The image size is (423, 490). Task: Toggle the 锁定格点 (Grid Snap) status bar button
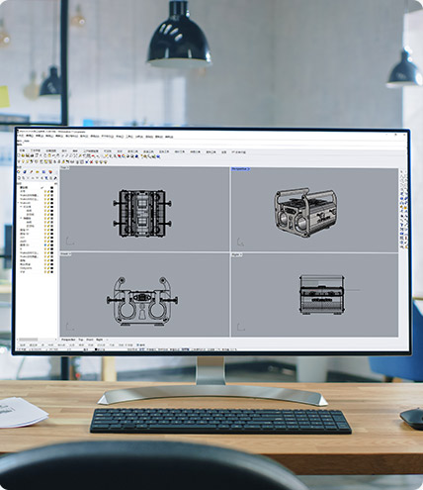click(x=131, y=349)
